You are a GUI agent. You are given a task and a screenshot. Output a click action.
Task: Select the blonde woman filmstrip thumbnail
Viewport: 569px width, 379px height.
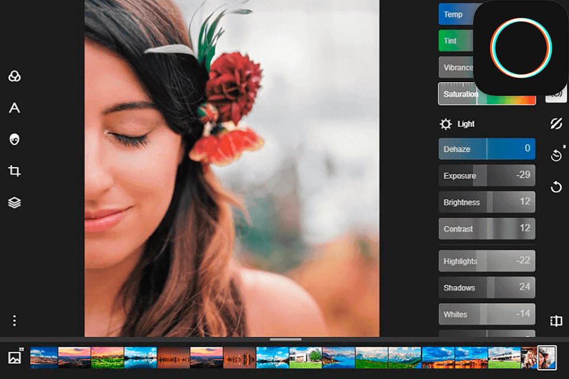[x=529, y=358]
